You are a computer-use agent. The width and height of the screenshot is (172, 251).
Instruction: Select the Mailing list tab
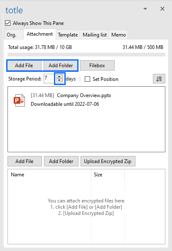pos(95,34)
